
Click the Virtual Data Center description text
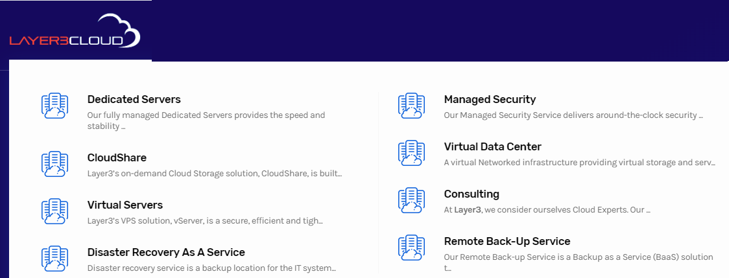point(579,163)
